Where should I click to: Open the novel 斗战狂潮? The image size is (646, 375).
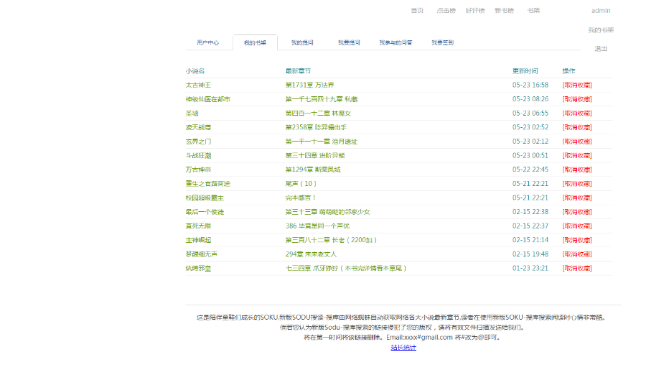click(198, 155)
